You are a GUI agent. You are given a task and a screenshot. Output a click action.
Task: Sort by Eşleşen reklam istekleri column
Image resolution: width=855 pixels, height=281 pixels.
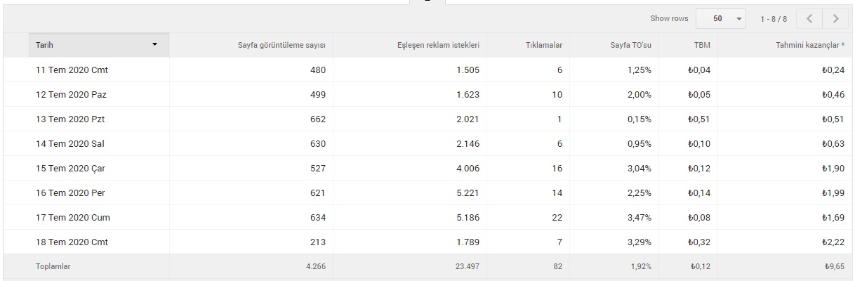point(438,46)
